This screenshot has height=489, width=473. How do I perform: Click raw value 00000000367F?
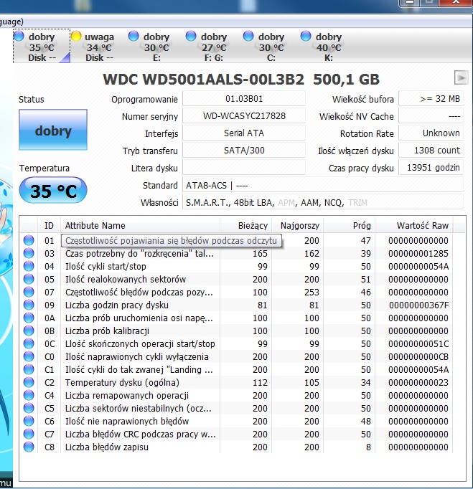click(x=418, y=305)
